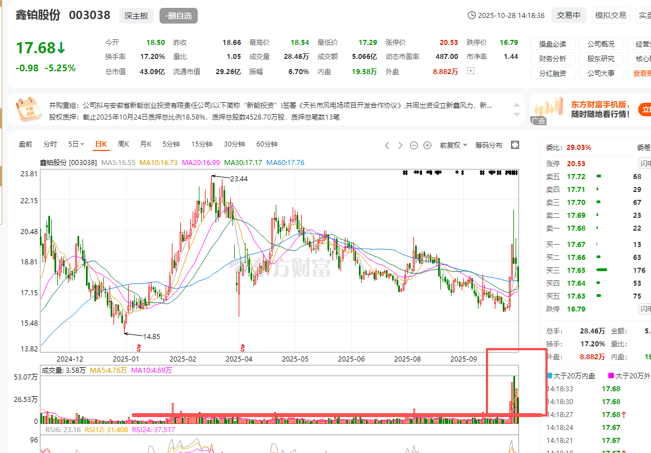Click the clock icon beside the timestamp
Screen dimensions: 651x453
coord(472,15)
